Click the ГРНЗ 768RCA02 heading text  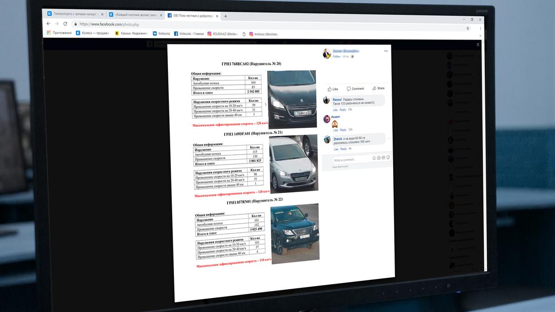tap(251, 64)
